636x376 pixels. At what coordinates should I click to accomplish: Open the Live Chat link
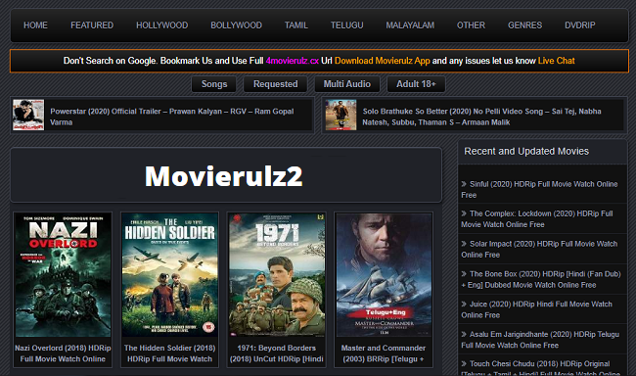click(556, 61)
